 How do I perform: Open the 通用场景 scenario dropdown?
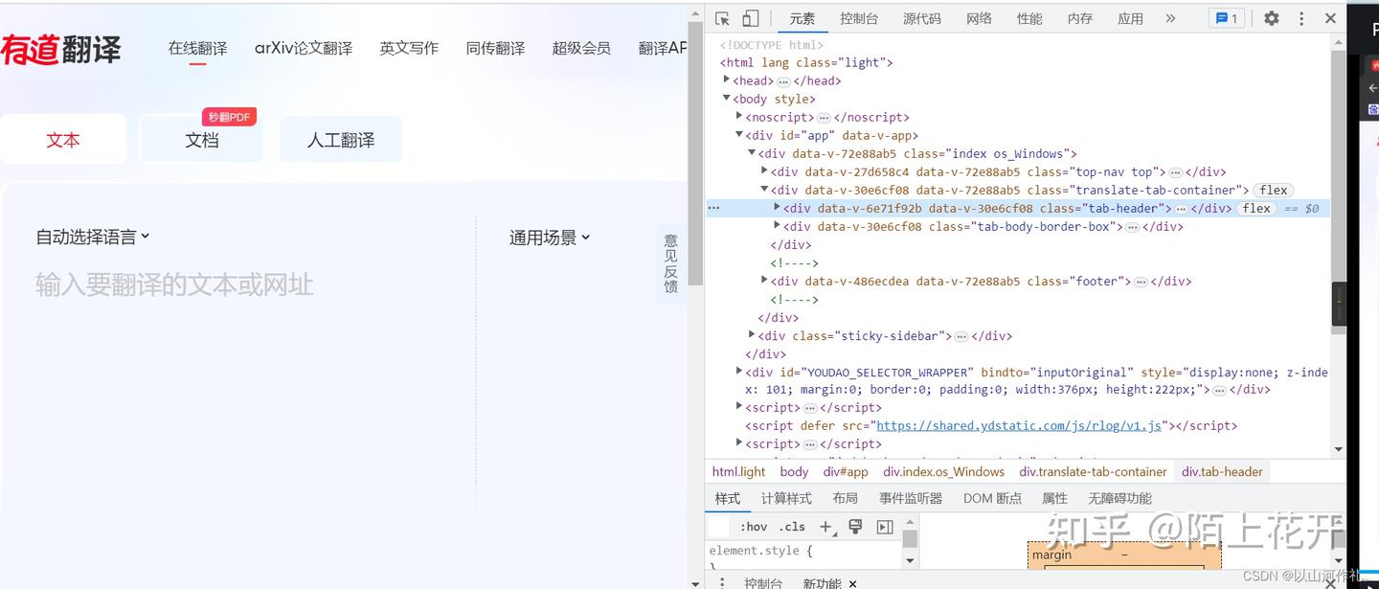click(550, 238)
